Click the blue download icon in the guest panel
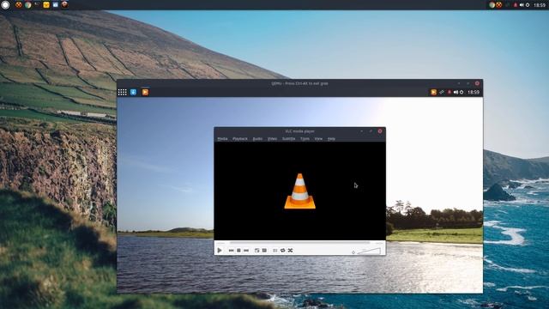The width and height of the screenshot is (549, 309). (x=134, y=92)
